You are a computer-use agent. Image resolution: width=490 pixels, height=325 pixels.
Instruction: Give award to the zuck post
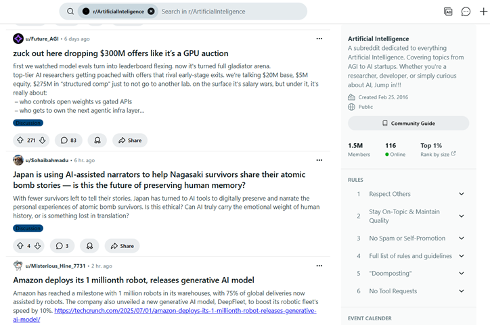[x=97, y=141]
